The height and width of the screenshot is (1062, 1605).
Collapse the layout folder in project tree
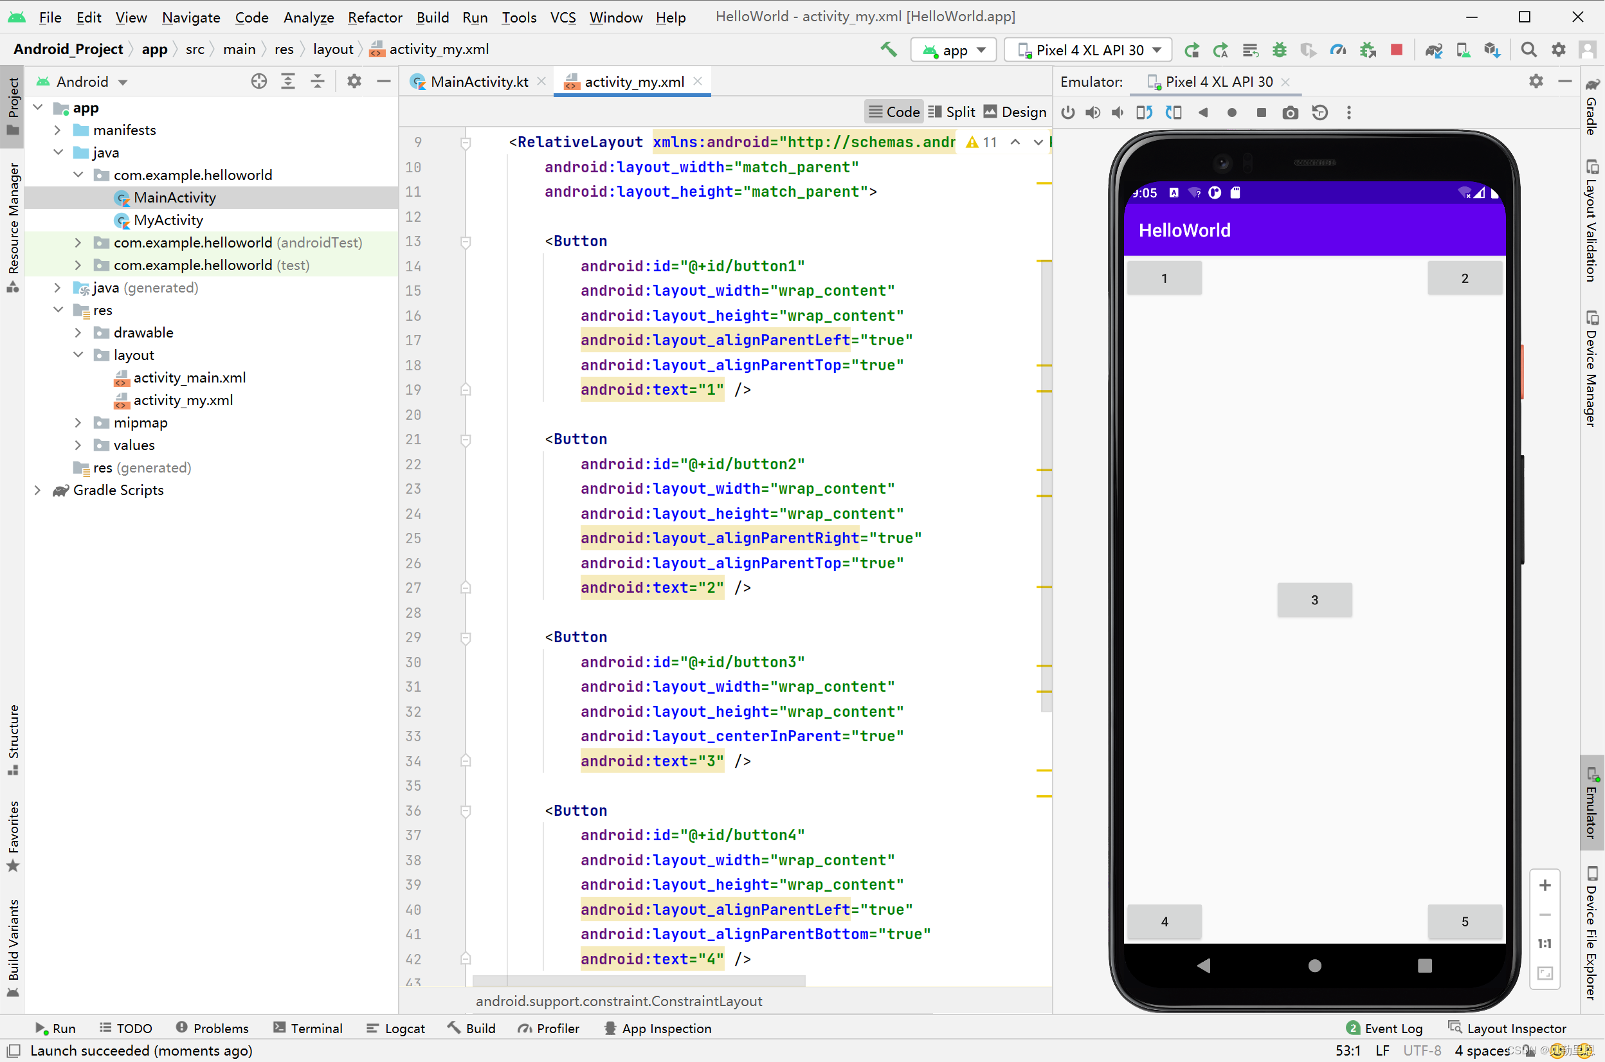tap(78, 355)
